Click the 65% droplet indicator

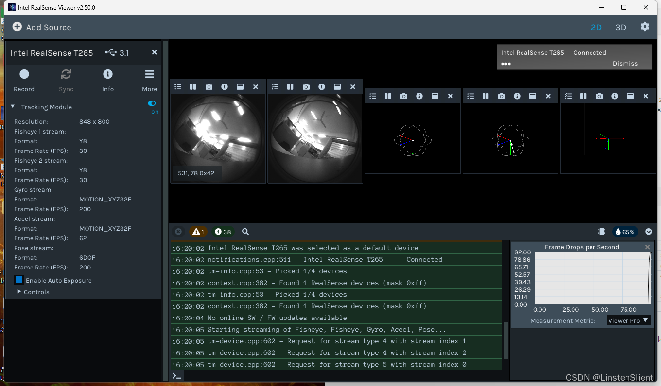tap(625, 232)
